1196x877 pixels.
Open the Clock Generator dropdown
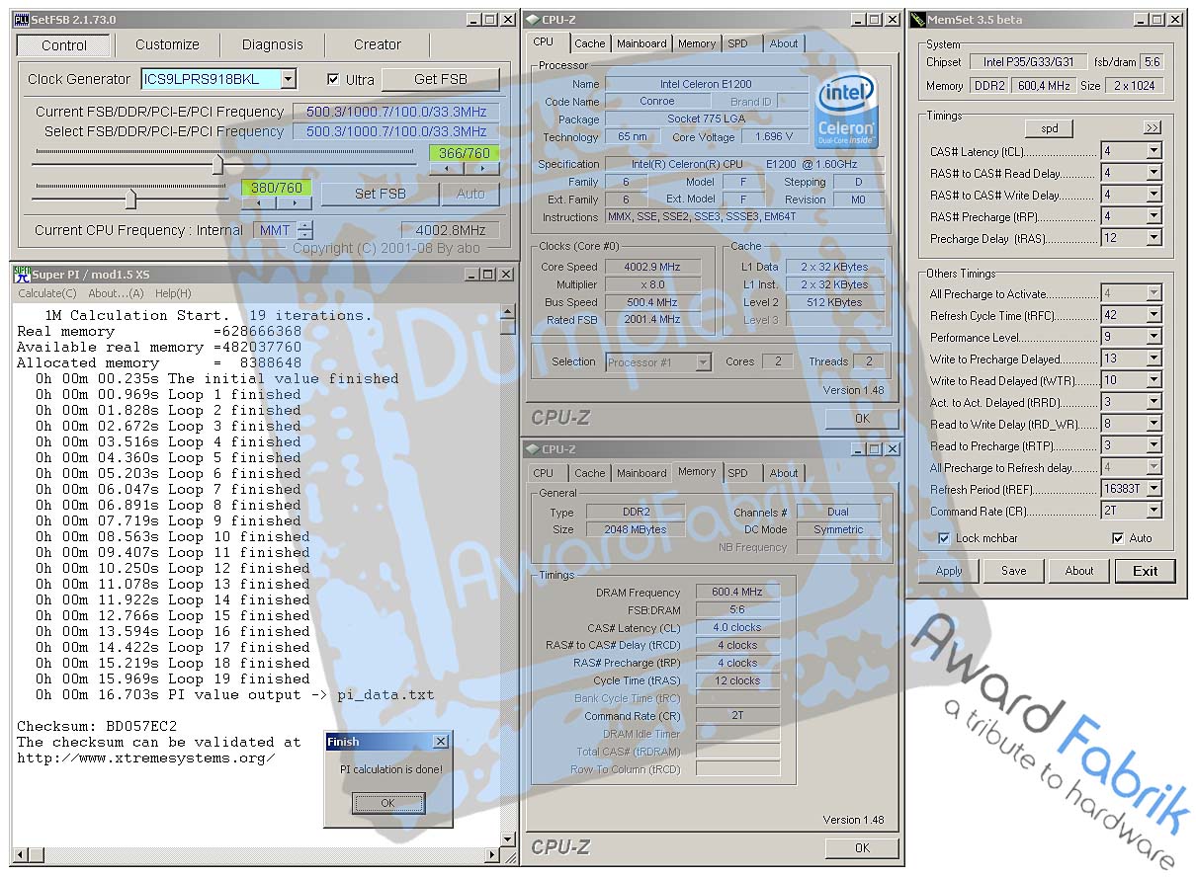pos(288,79)
